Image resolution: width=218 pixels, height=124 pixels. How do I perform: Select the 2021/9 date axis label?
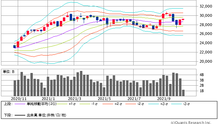[164, 99]
